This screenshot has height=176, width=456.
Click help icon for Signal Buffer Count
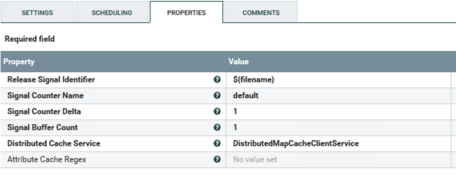216,128
